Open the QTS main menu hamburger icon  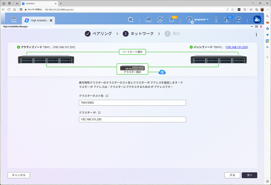coord(14,19)
